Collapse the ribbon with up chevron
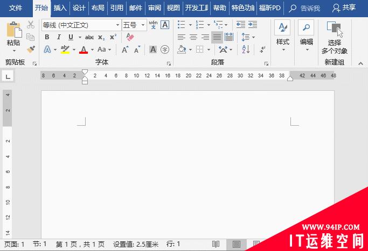The height and width of the screenshot is (251, 368). point(360,63)
